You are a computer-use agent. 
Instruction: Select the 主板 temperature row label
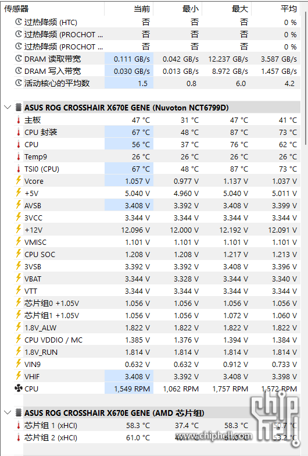[33, 120]
